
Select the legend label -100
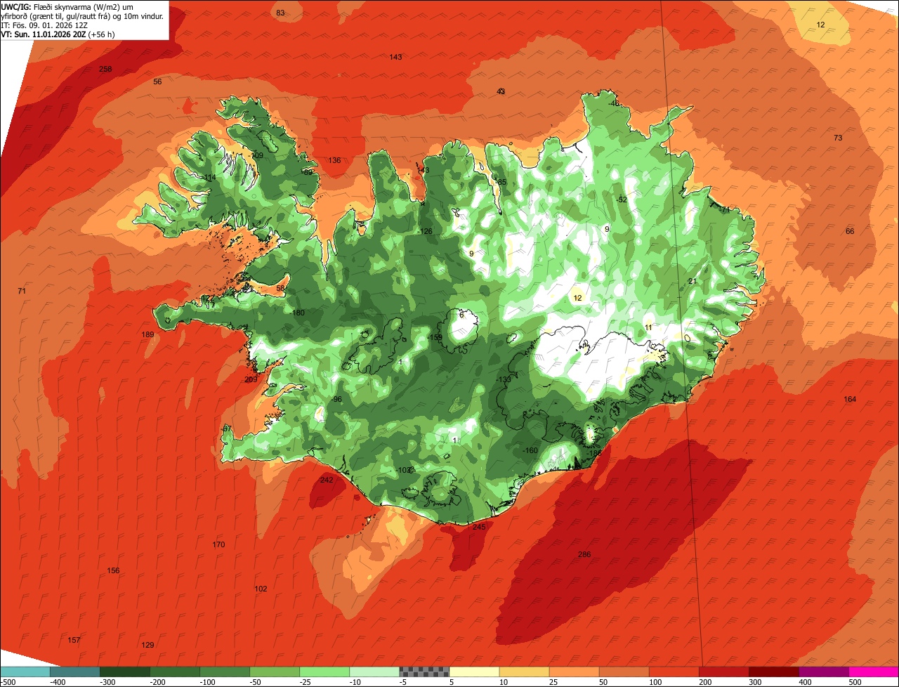coord(207,682)
